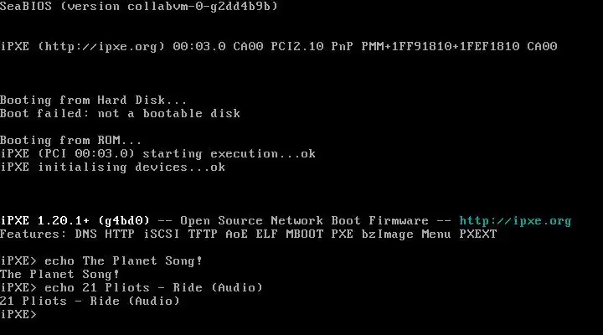The width and height of the screenshot is (603, 335).
Task: Click the 'The Planet Song!' output line
Action: 59,274
